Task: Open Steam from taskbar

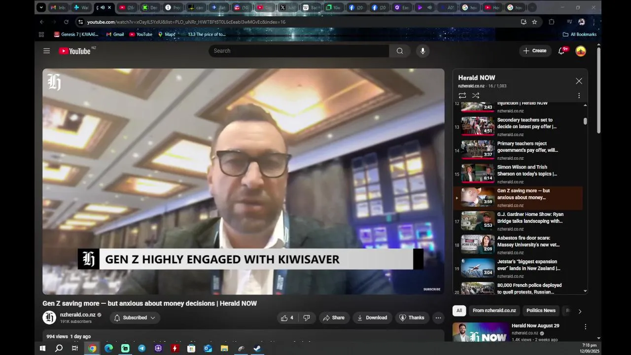Action: [257, 348]
